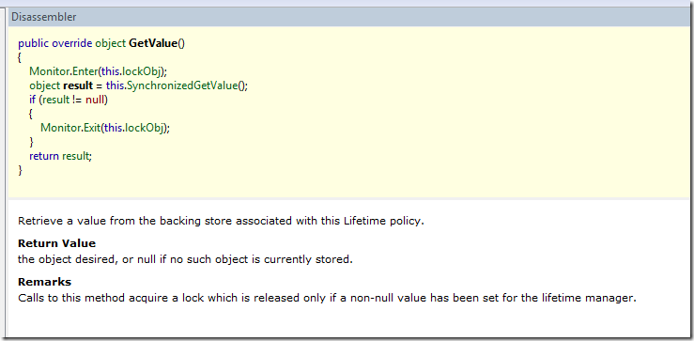Click the public modifier keyword

34,43
